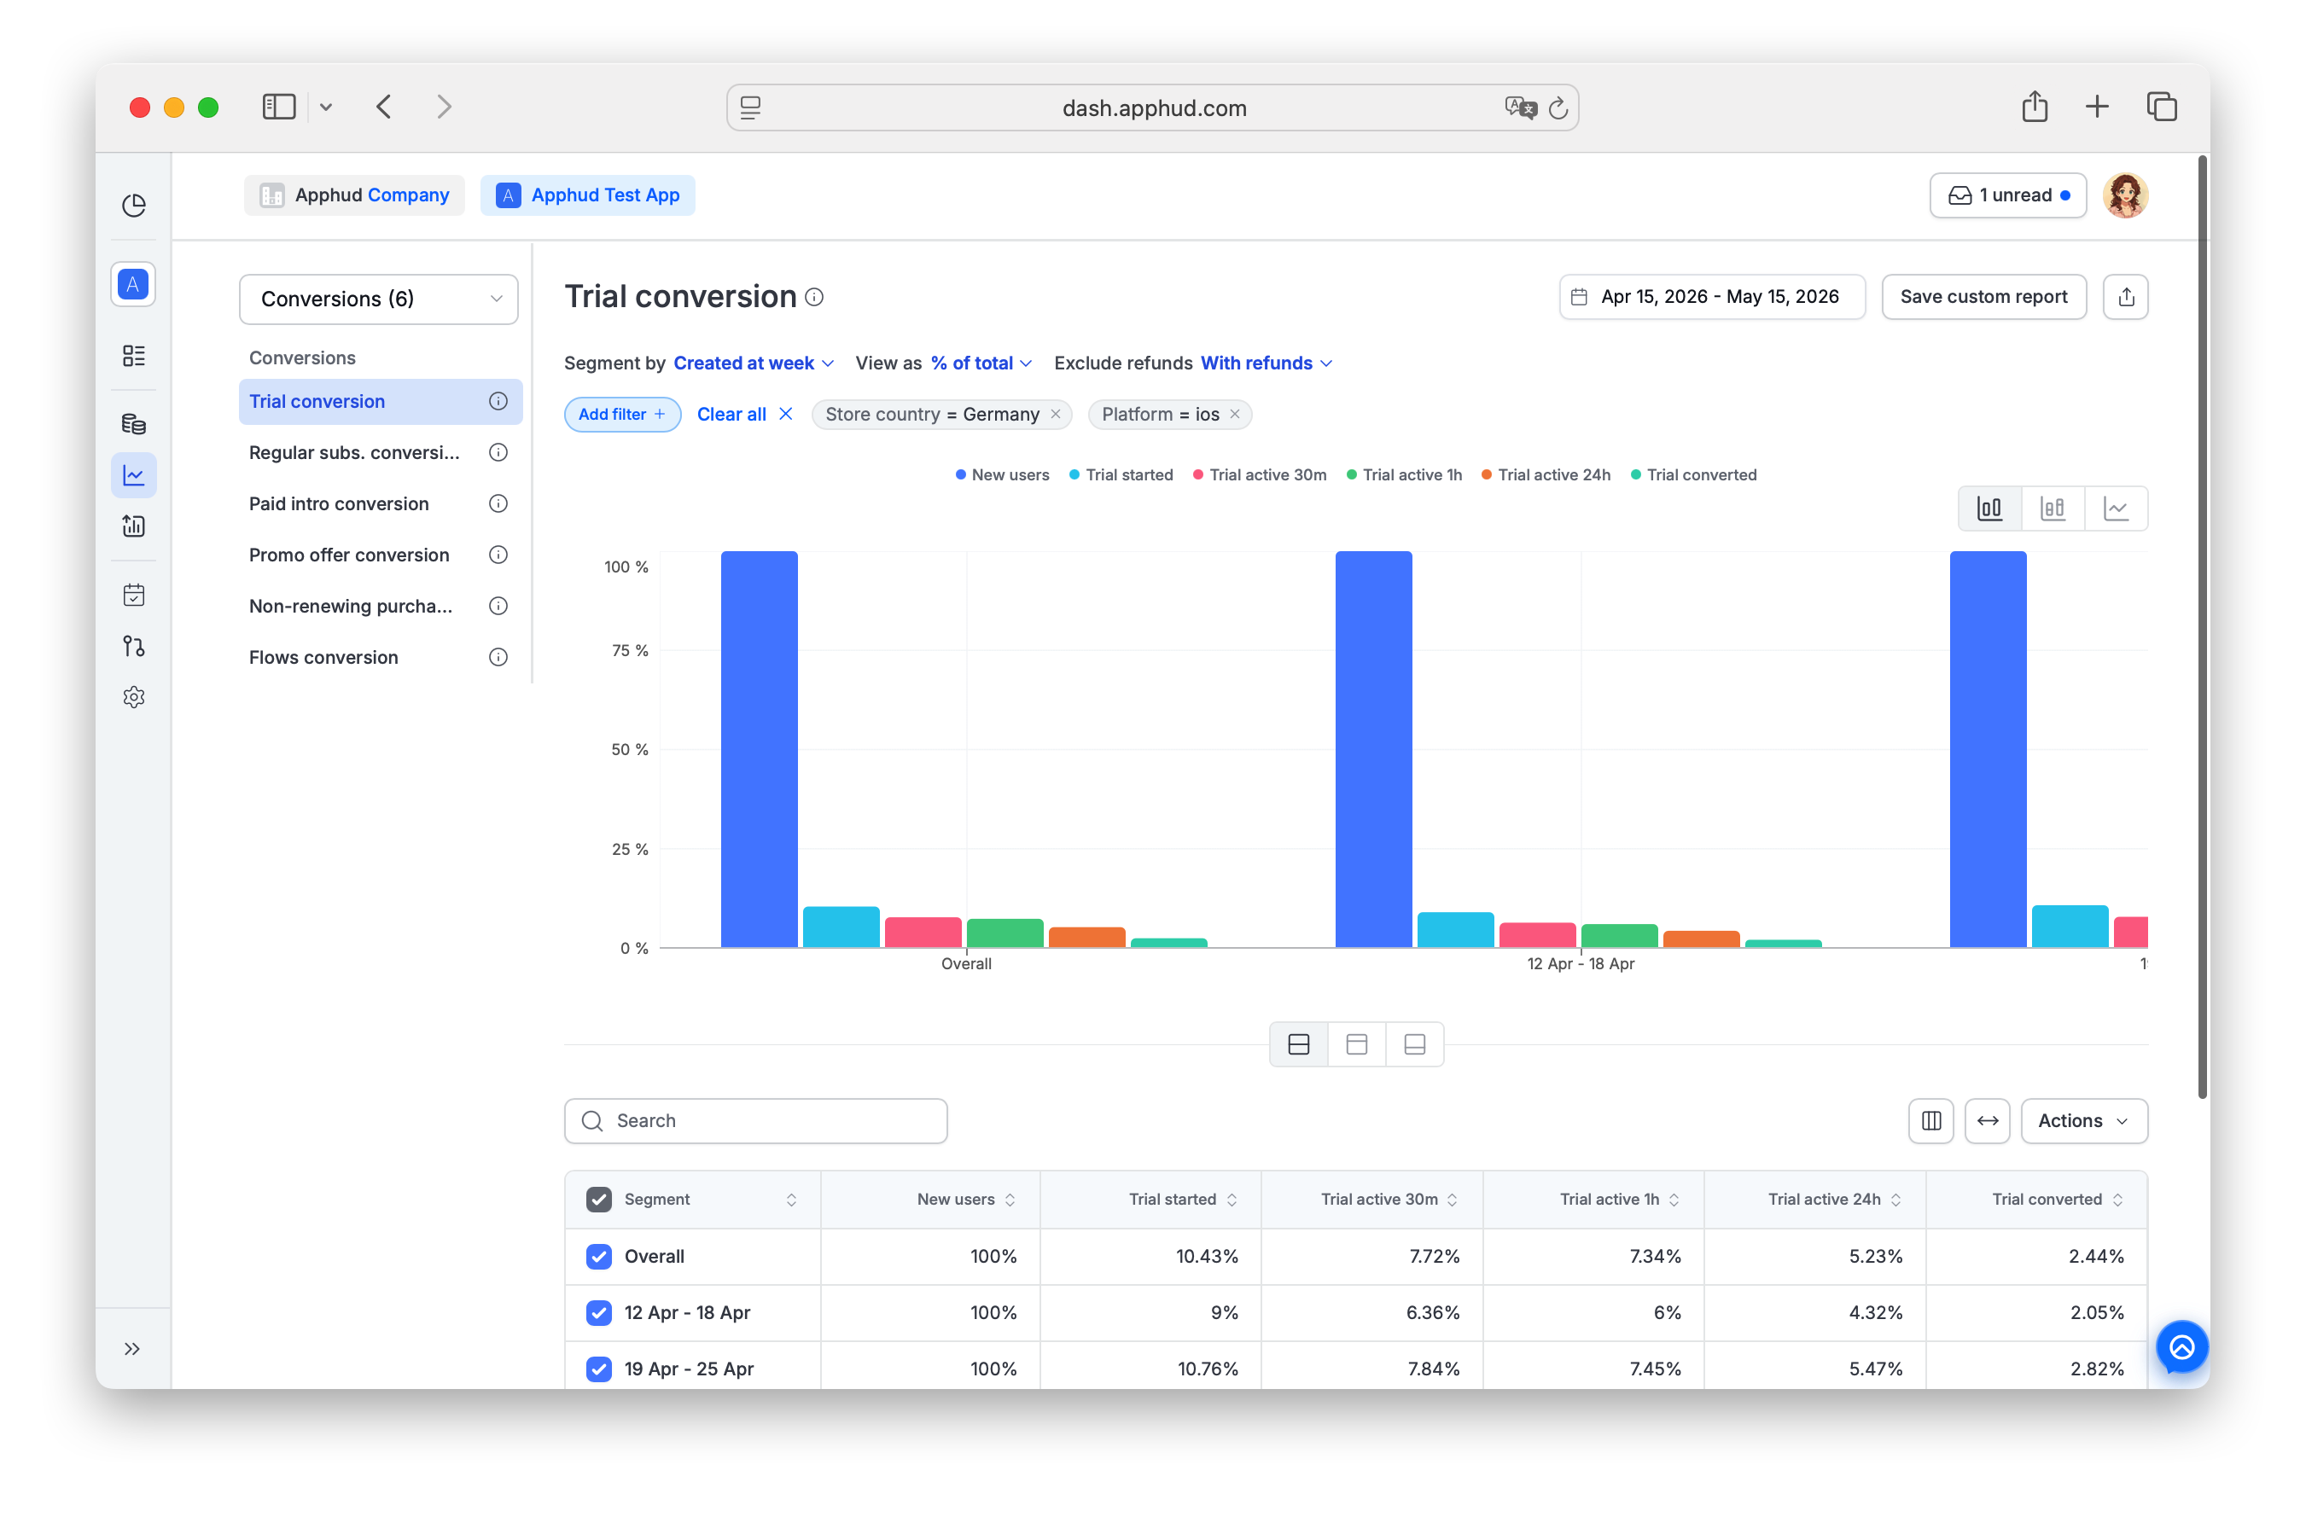2306x1517 pixels.
Task: Toggle table full width arrows icon
Action: coord(1987,1121)
